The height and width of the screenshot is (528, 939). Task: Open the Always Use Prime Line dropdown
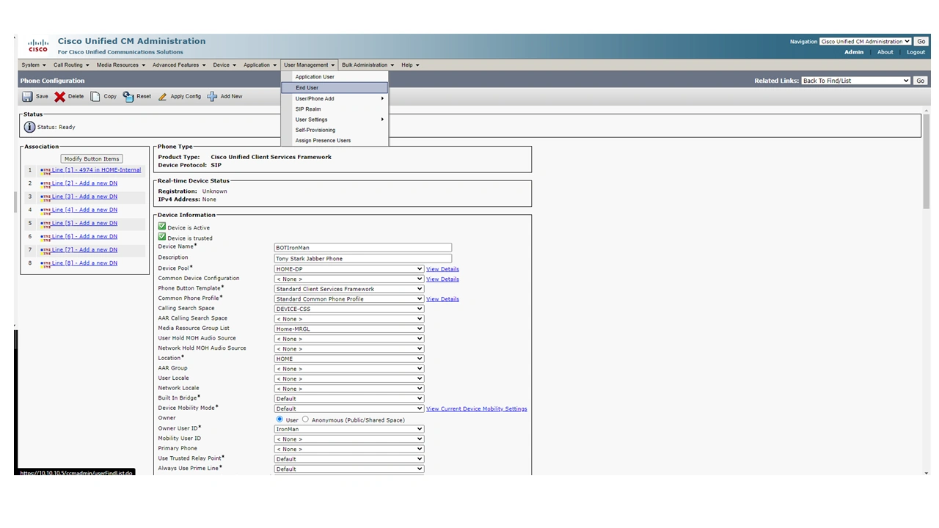349,469
